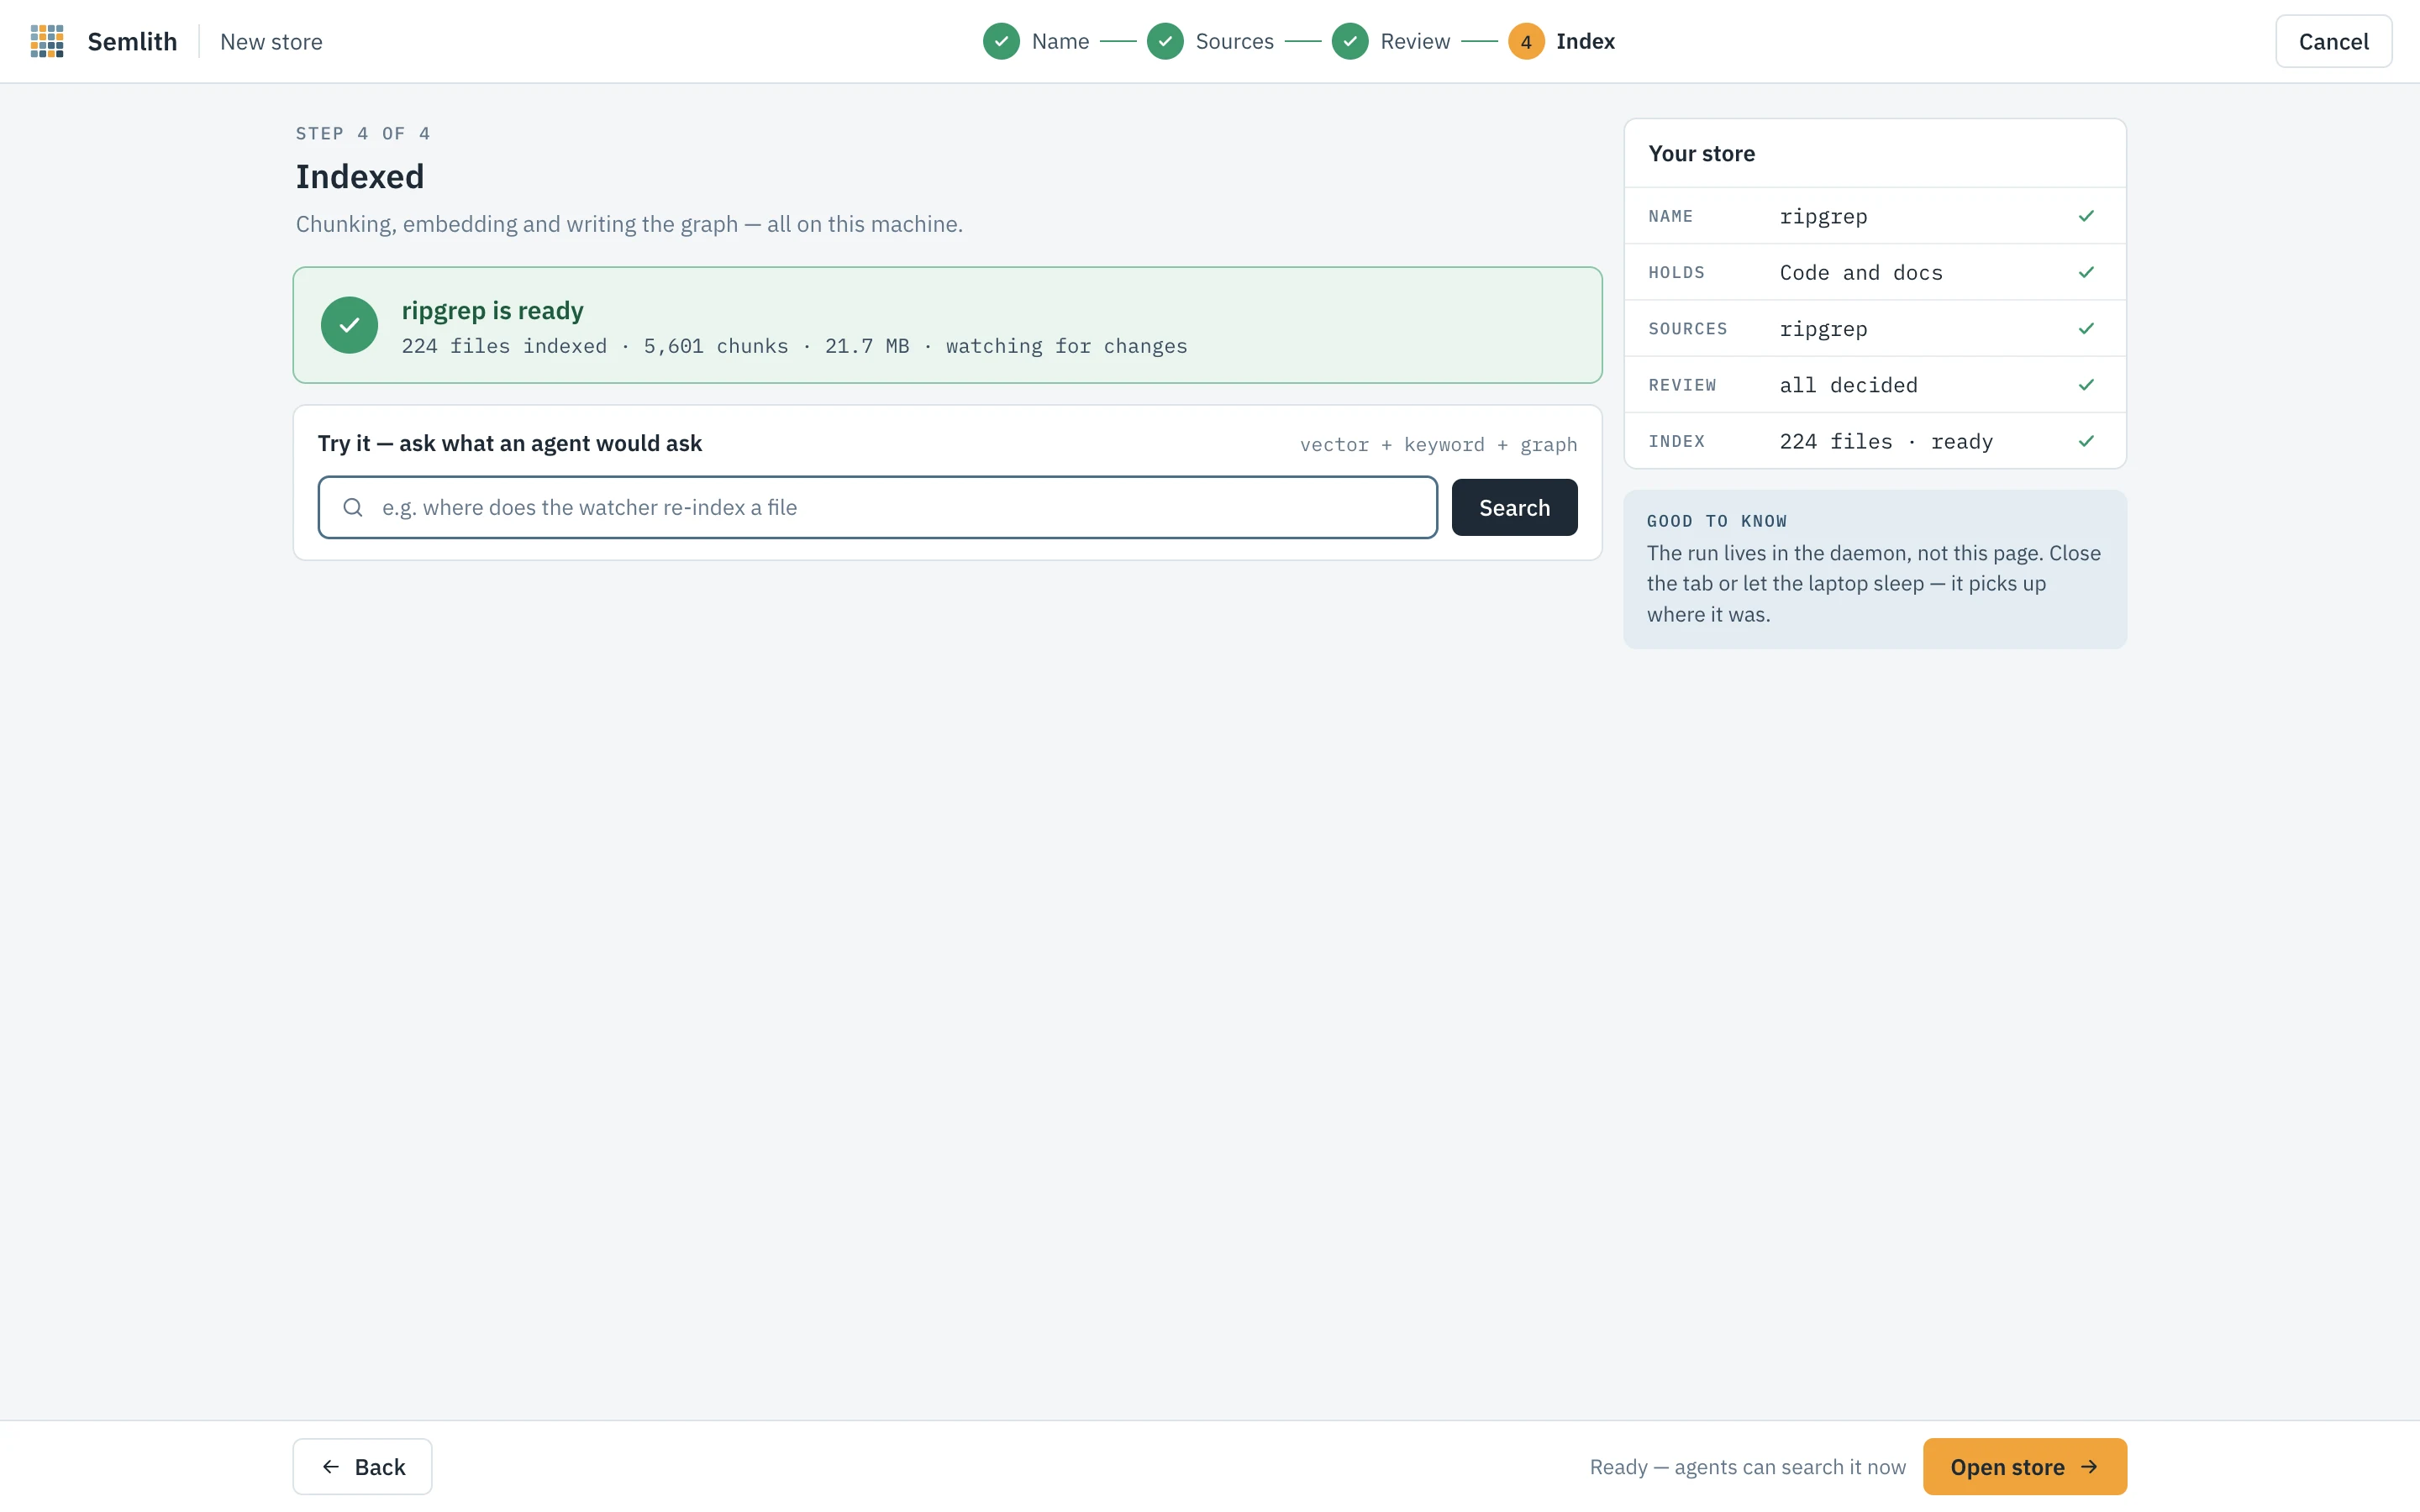Click the checkmark in the SOURCES row
The height and width of the screenshot is (1512, 2420).
pos(2086,328)
